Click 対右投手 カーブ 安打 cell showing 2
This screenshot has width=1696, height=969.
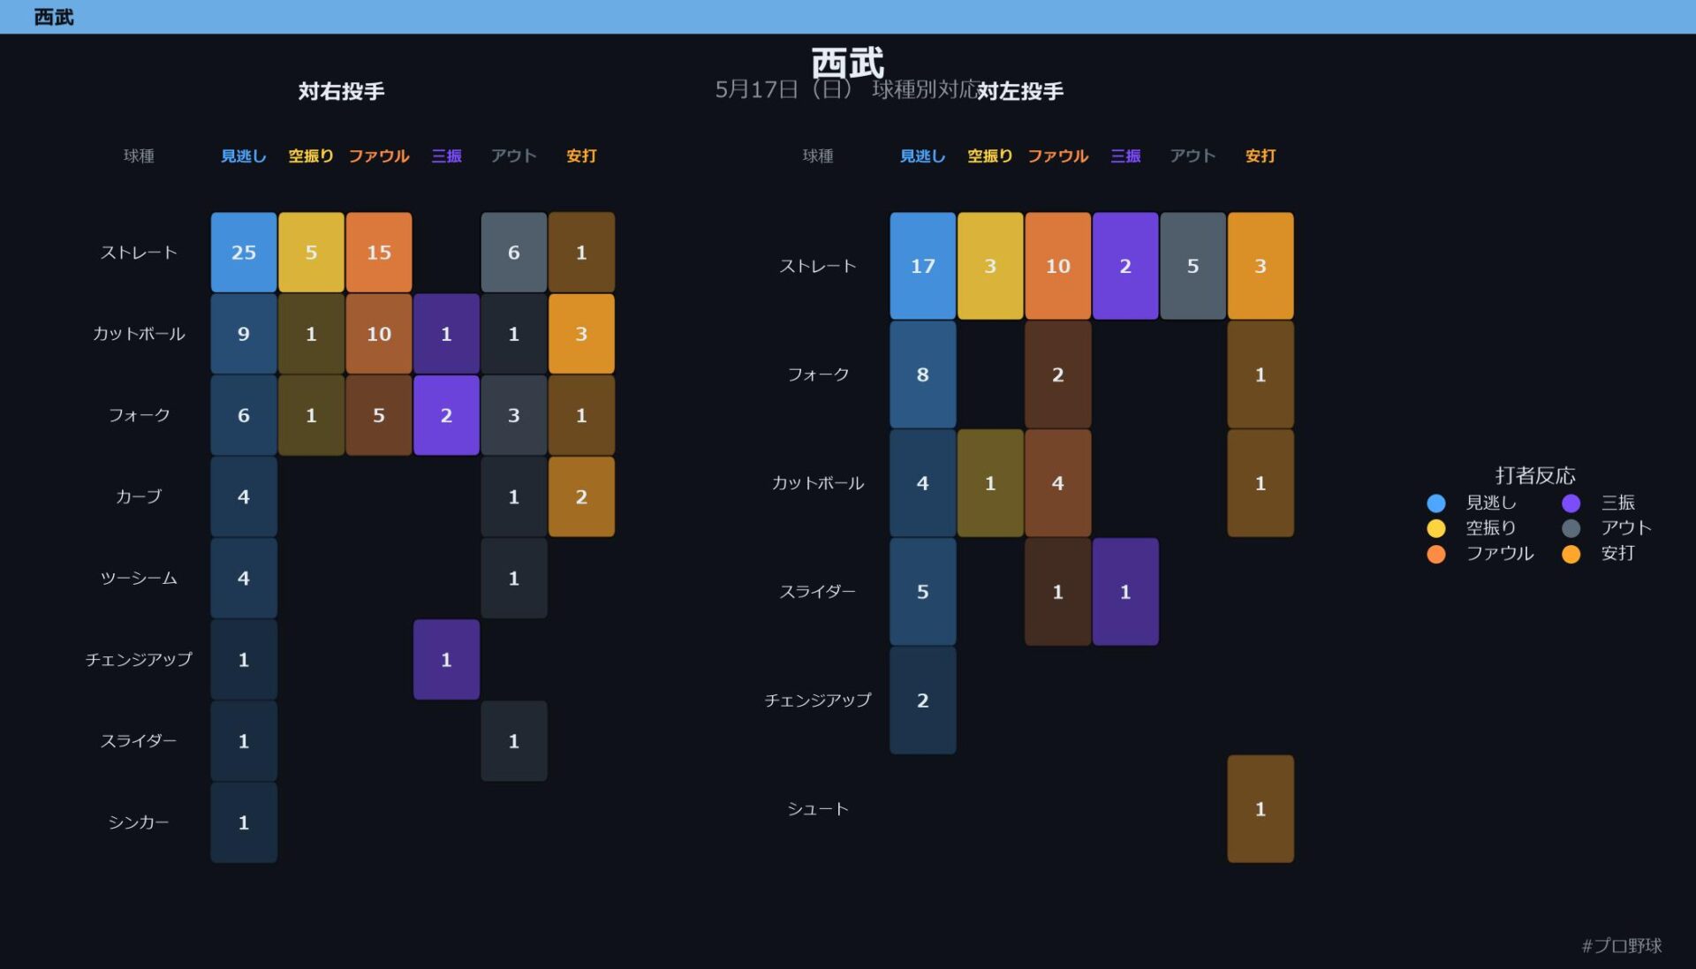coord(581,496)
